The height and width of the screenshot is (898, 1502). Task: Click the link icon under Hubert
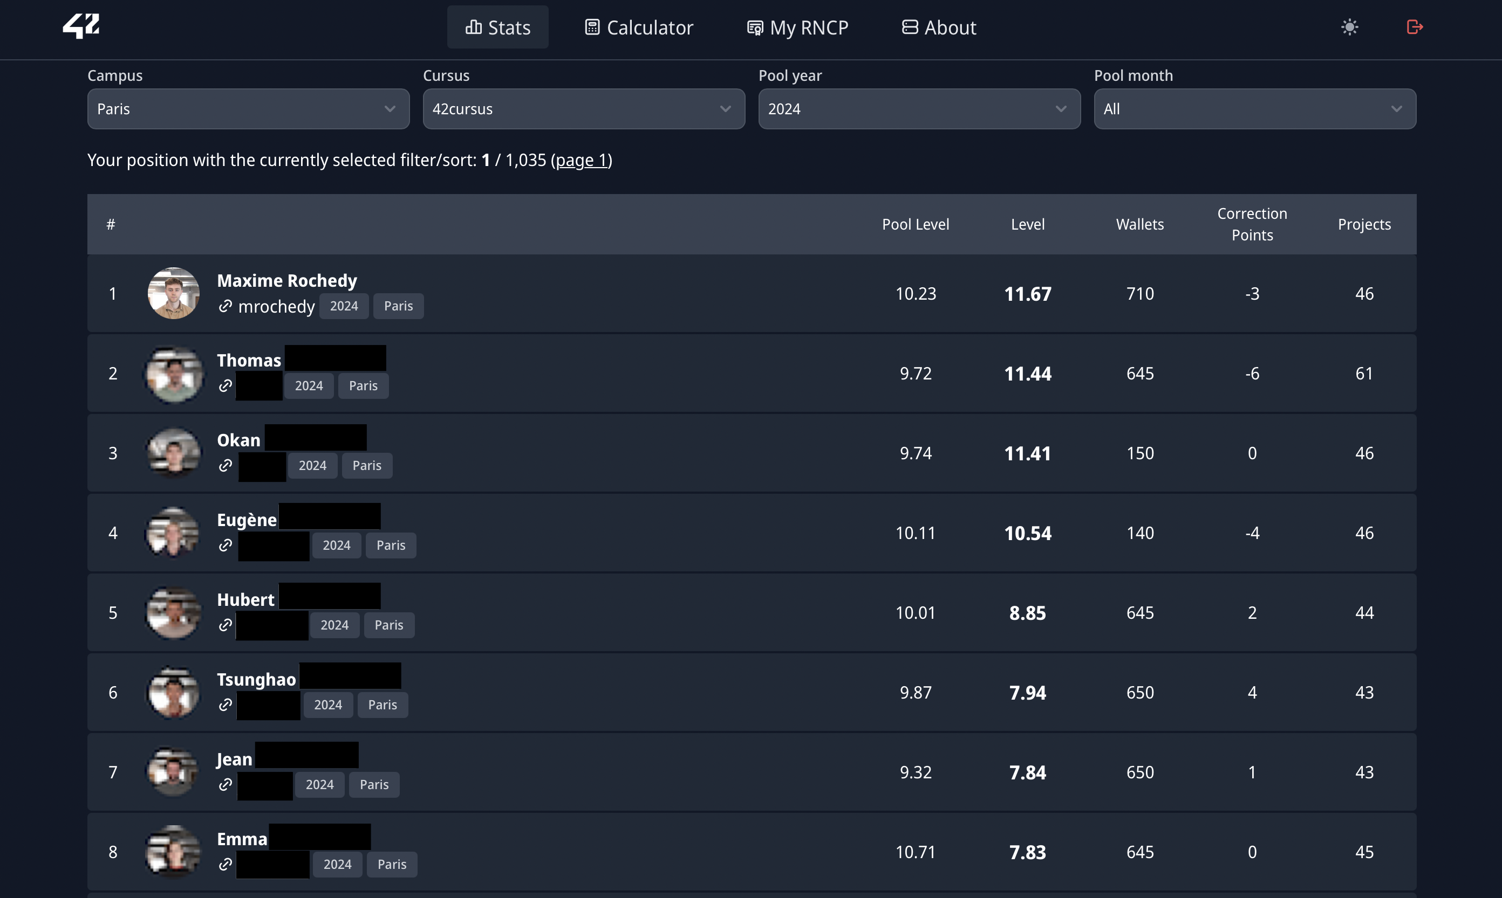(x=226, y=625)
